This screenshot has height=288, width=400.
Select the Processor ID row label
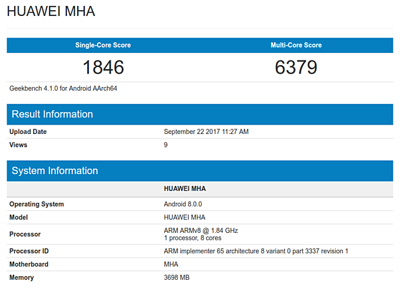[x=29, y=251]
